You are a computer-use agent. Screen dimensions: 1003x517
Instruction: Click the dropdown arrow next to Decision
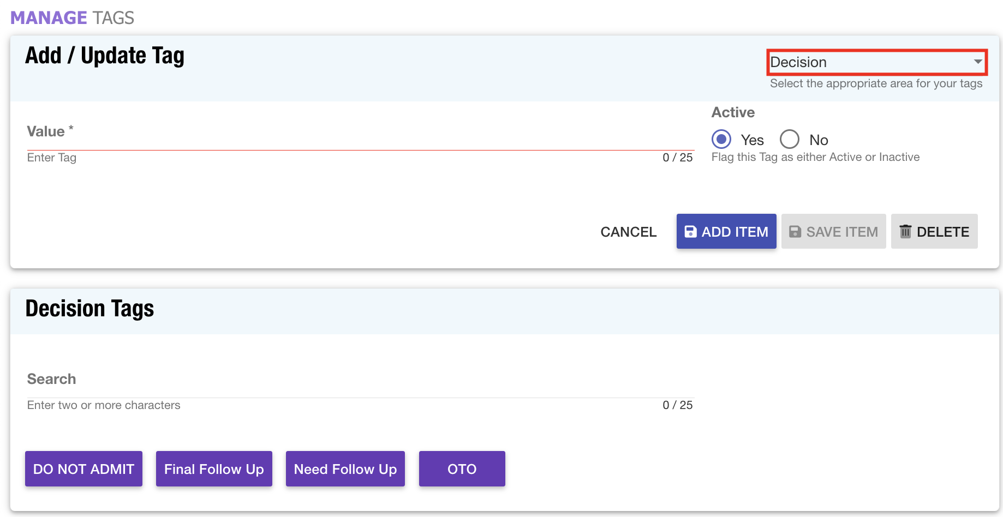point(978,62)
